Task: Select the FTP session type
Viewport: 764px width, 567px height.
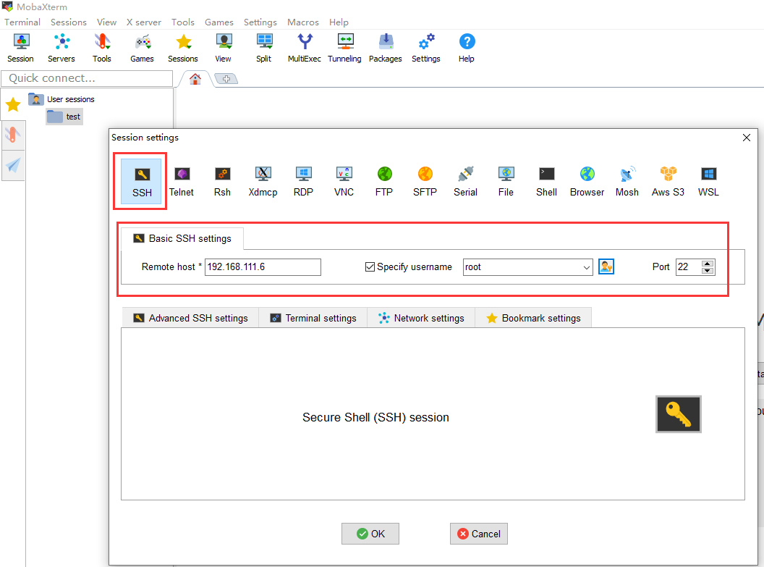Action: coord(384,181)
